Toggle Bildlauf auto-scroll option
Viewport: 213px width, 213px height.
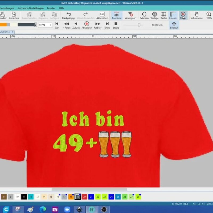[x=174, y=24]
